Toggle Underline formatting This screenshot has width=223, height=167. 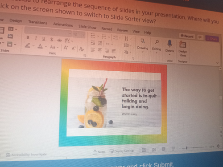(x=44, y=39)
